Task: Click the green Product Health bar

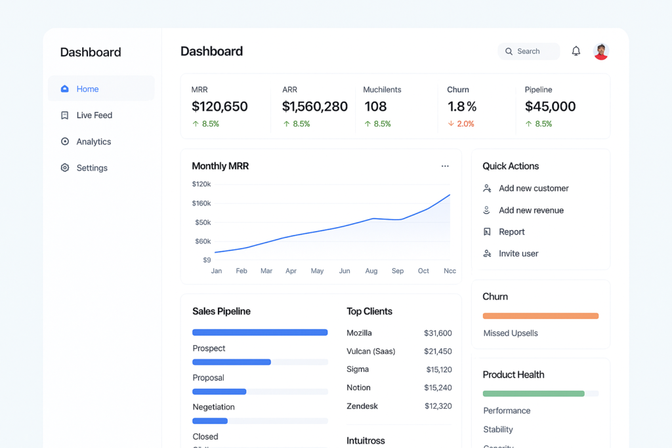Action: [534, 394]
